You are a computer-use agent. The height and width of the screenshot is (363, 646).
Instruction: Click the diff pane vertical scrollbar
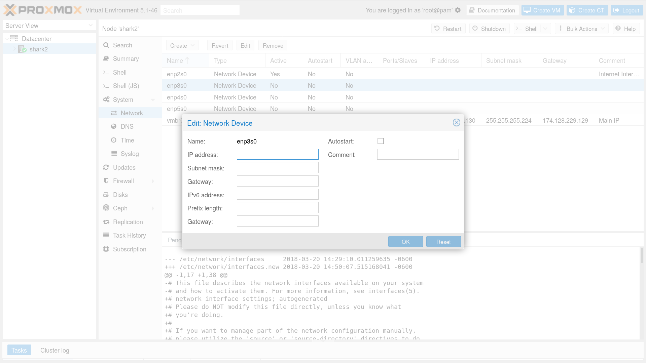(x=642, y=255)
